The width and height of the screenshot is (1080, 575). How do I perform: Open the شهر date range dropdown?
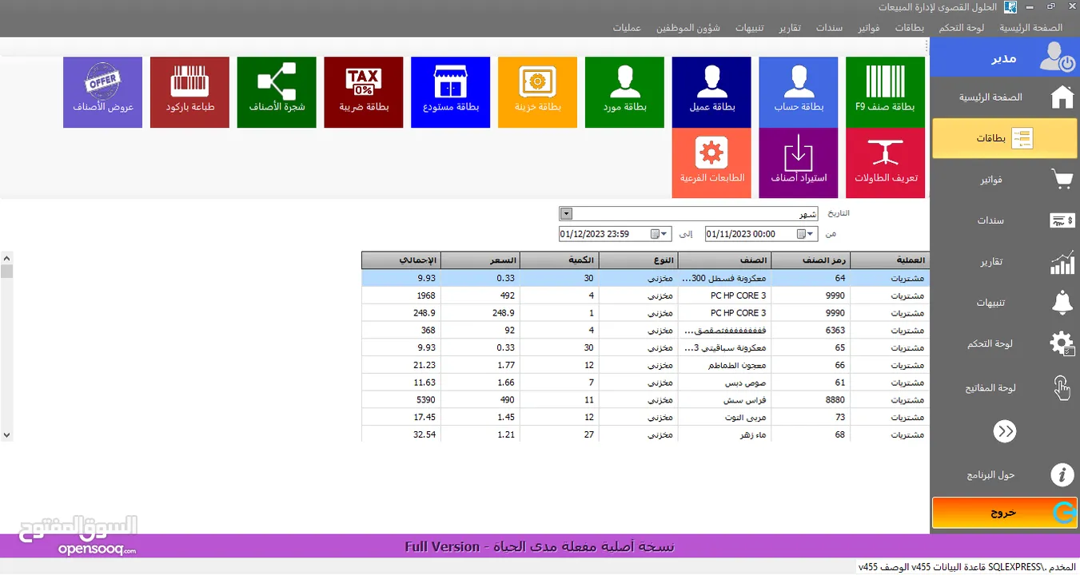[x=566, y=214]
